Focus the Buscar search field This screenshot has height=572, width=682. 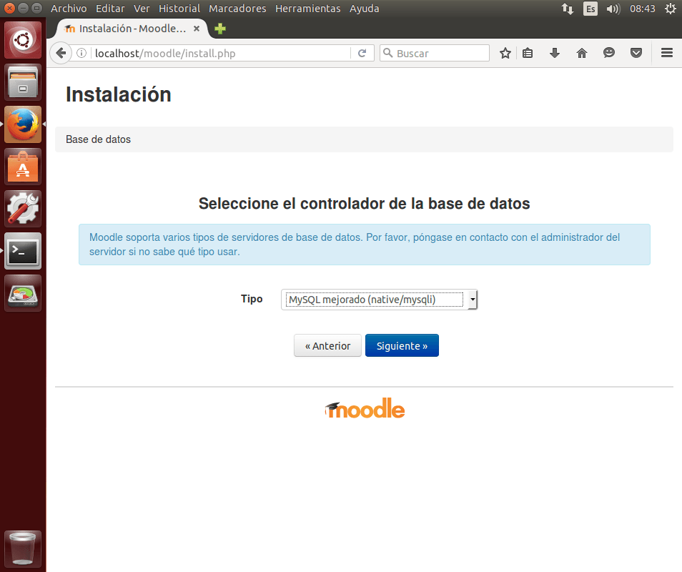click(435, 53)
